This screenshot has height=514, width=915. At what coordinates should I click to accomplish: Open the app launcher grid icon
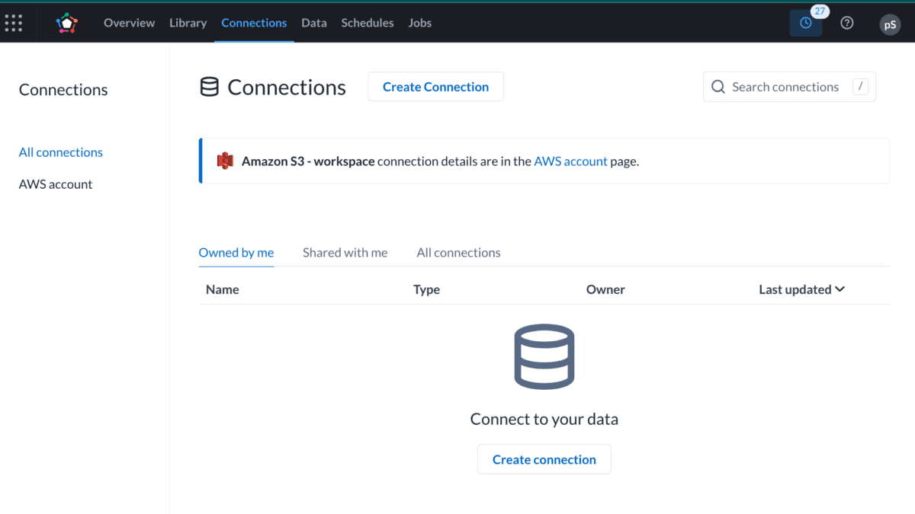pos(14,22)
